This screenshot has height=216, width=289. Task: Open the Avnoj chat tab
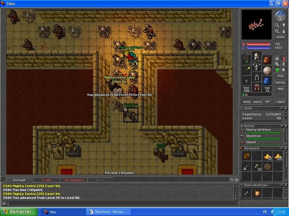click(x=100, y=180)
